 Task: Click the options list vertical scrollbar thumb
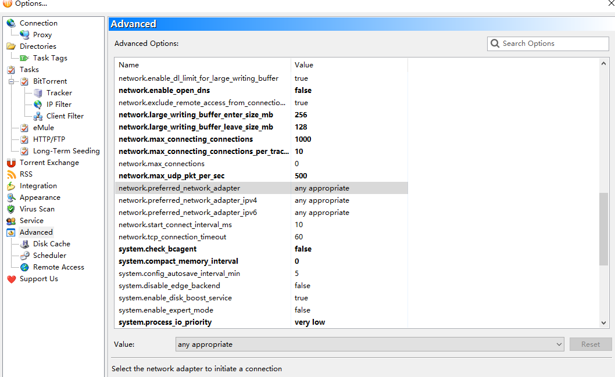click(x=604, y=230)
